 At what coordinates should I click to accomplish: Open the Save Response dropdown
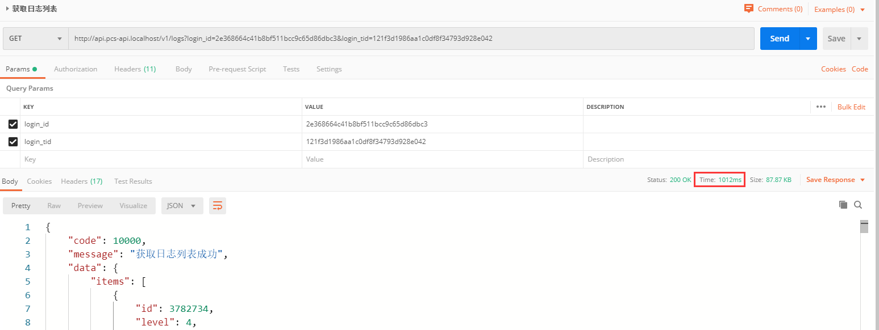pyautogui.click(x=835, y=180)
